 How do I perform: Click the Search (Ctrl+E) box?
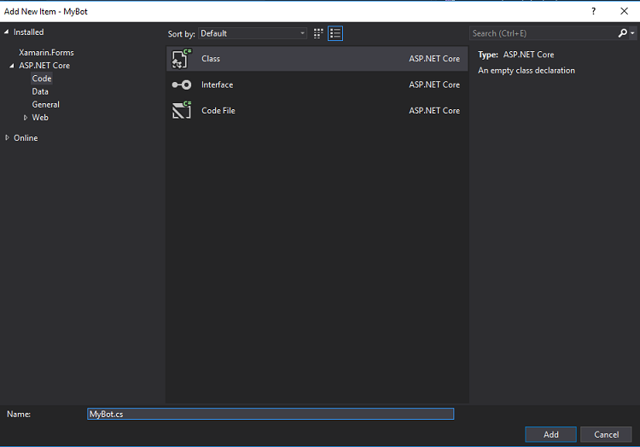pos(543,33)
